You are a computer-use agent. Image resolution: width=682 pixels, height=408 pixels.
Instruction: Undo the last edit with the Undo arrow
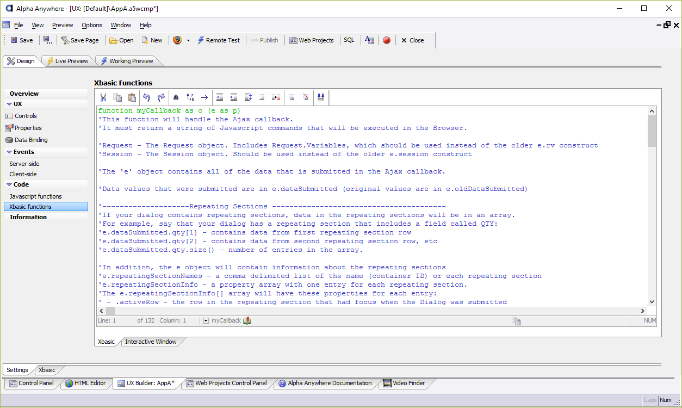tap(147, 97)
